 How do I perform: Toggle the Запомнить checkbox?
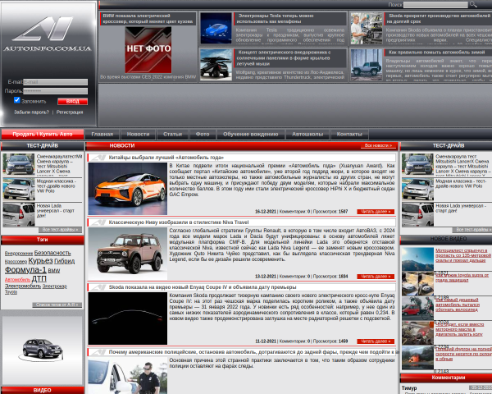click(x=17, y=100)
